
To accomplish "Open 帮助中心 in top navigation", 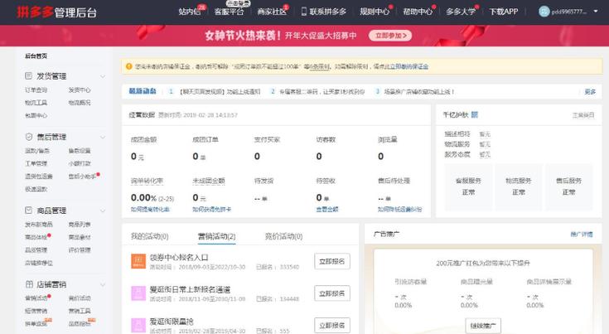I will tap(417, 12).
